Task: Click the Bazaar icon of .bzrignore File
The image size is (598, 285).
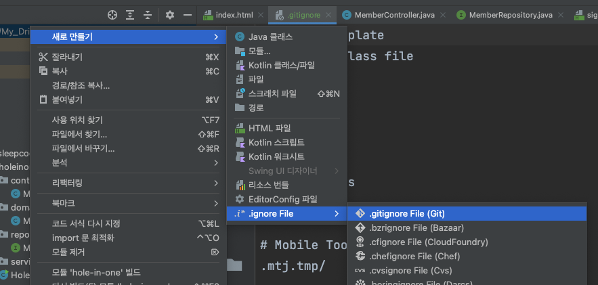Action: pos(360,228)
